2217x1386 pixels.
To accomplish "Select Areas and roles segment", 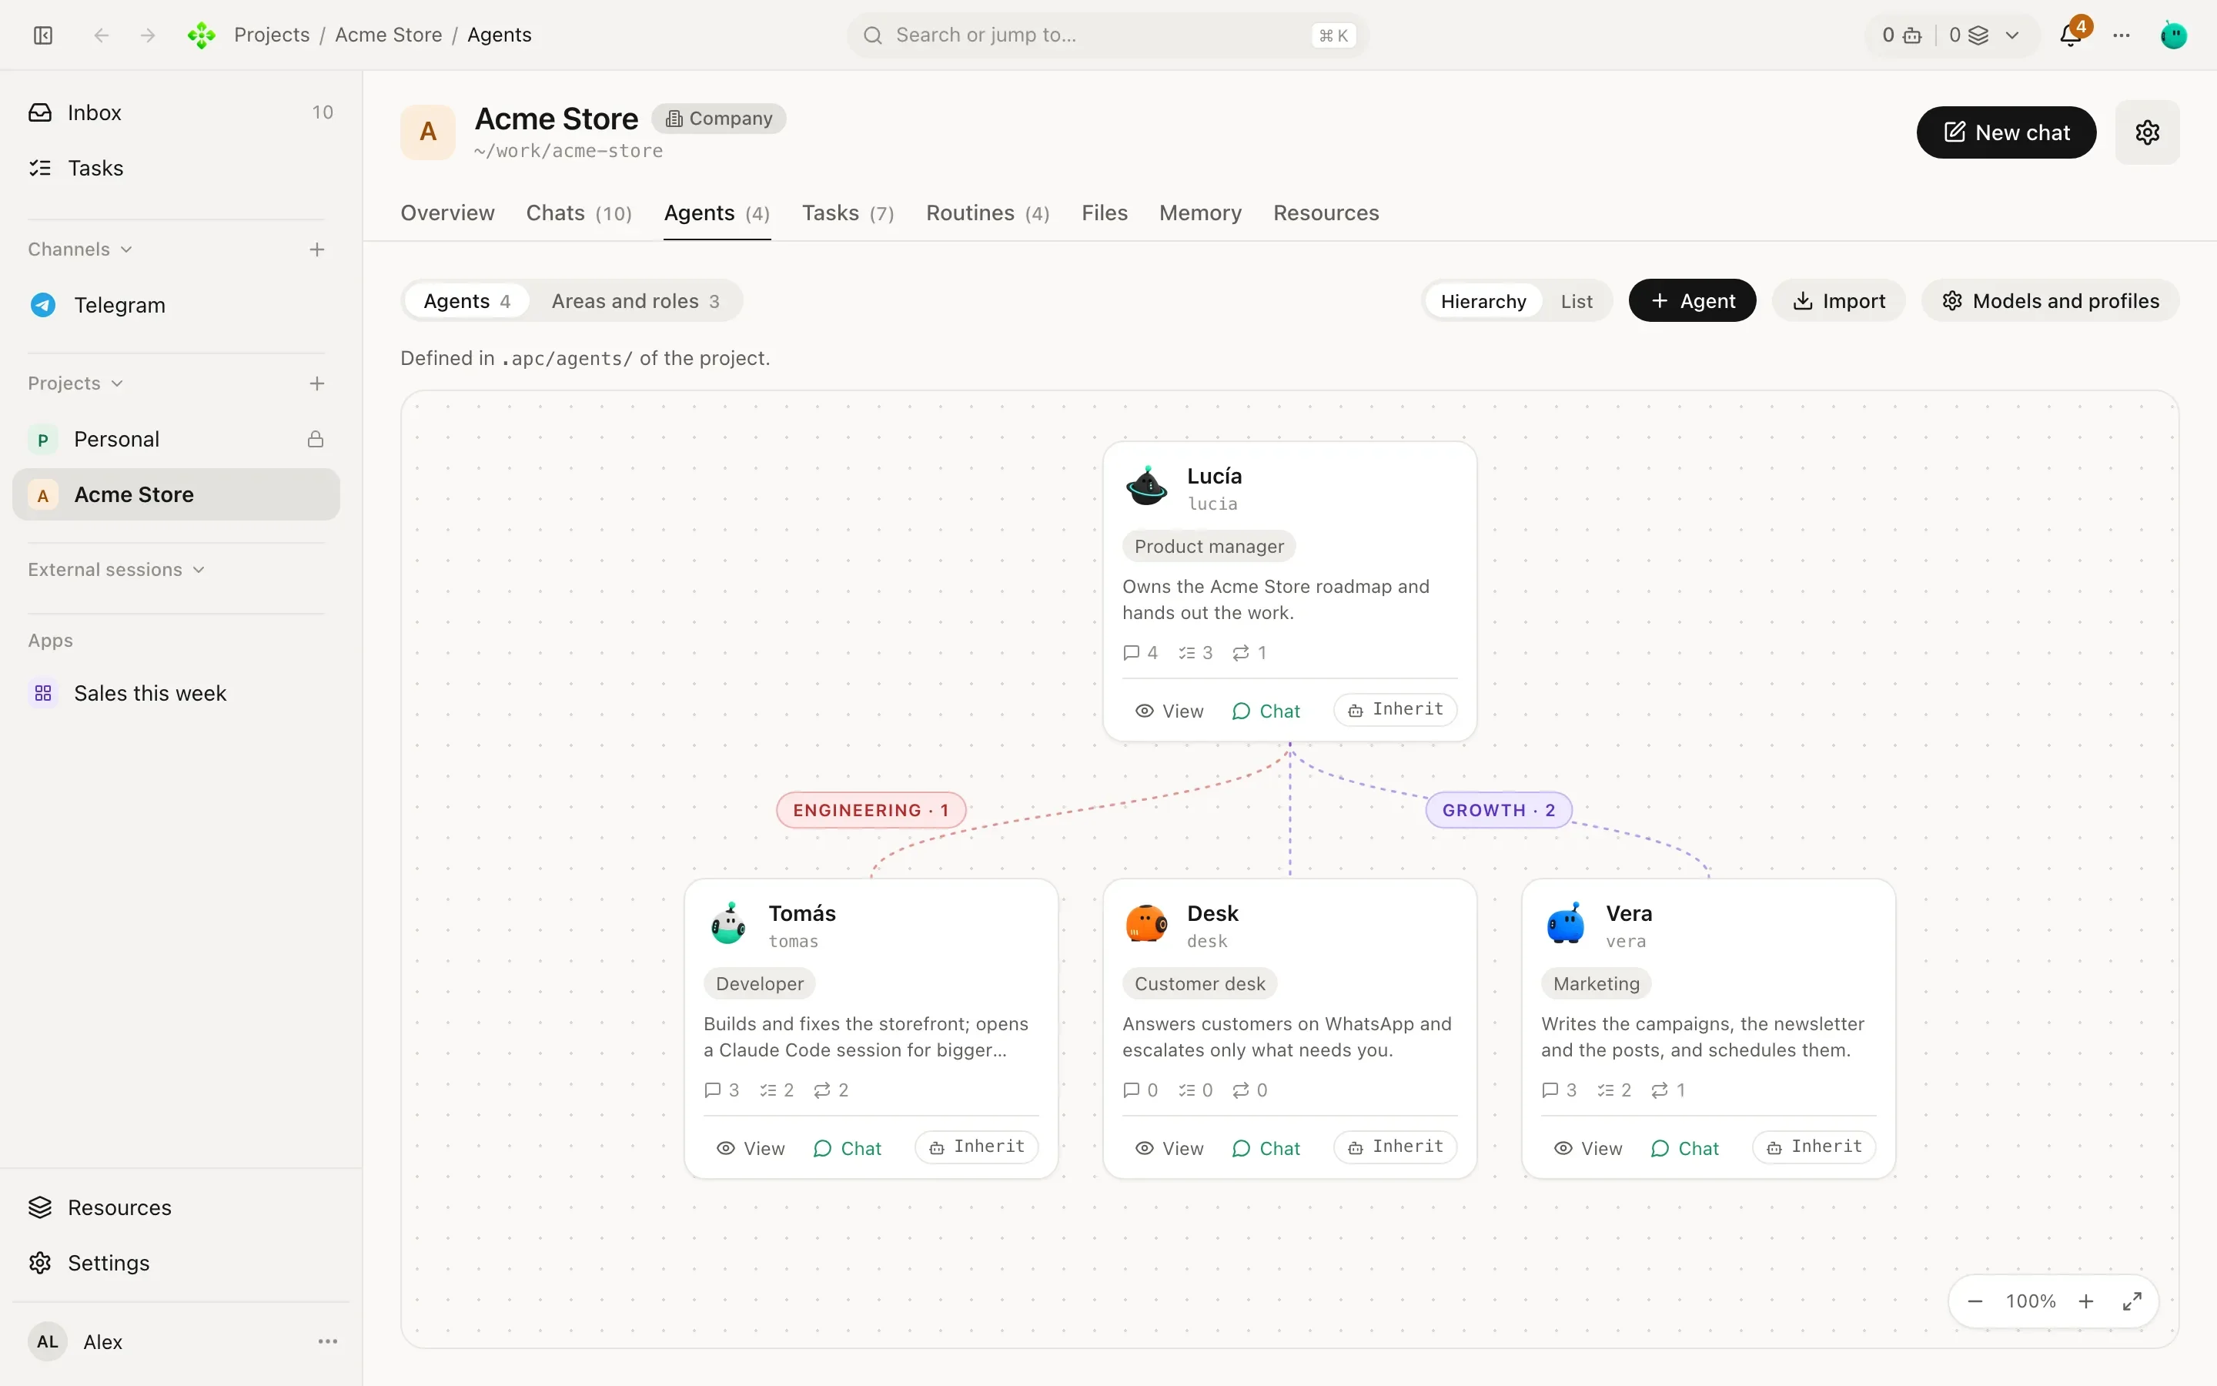I will pyautogui.click(x=635, y=300).
